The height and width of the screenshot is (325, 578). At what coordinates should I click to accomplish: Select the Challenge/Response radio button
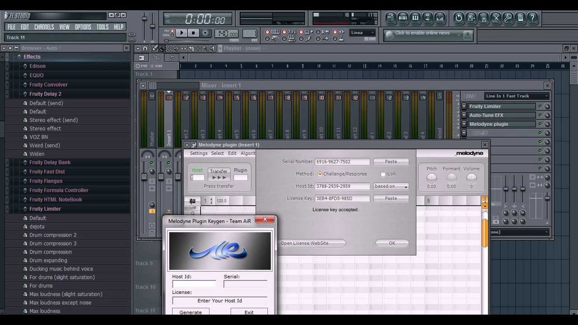tap(320, 174)
